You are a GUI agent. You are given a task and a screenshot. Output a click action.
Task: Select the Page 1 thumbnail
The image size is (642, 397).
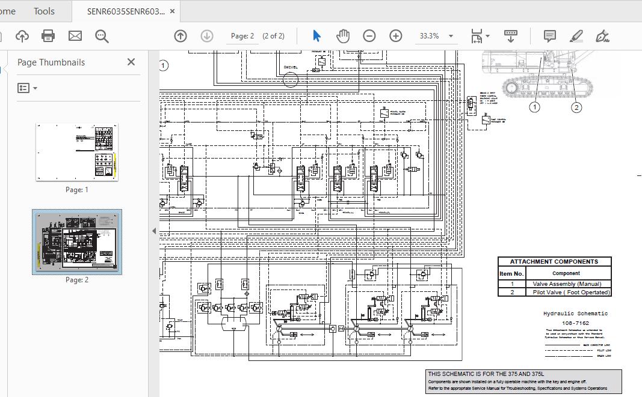[77, 151]
